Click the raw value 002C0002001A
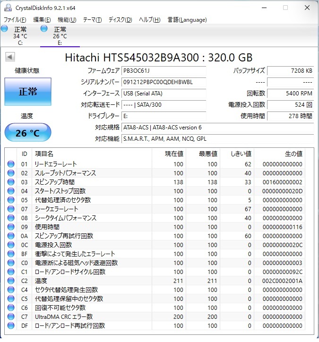Image resolution: width=319 pixels, height=342 pixels. click(282, 281)
